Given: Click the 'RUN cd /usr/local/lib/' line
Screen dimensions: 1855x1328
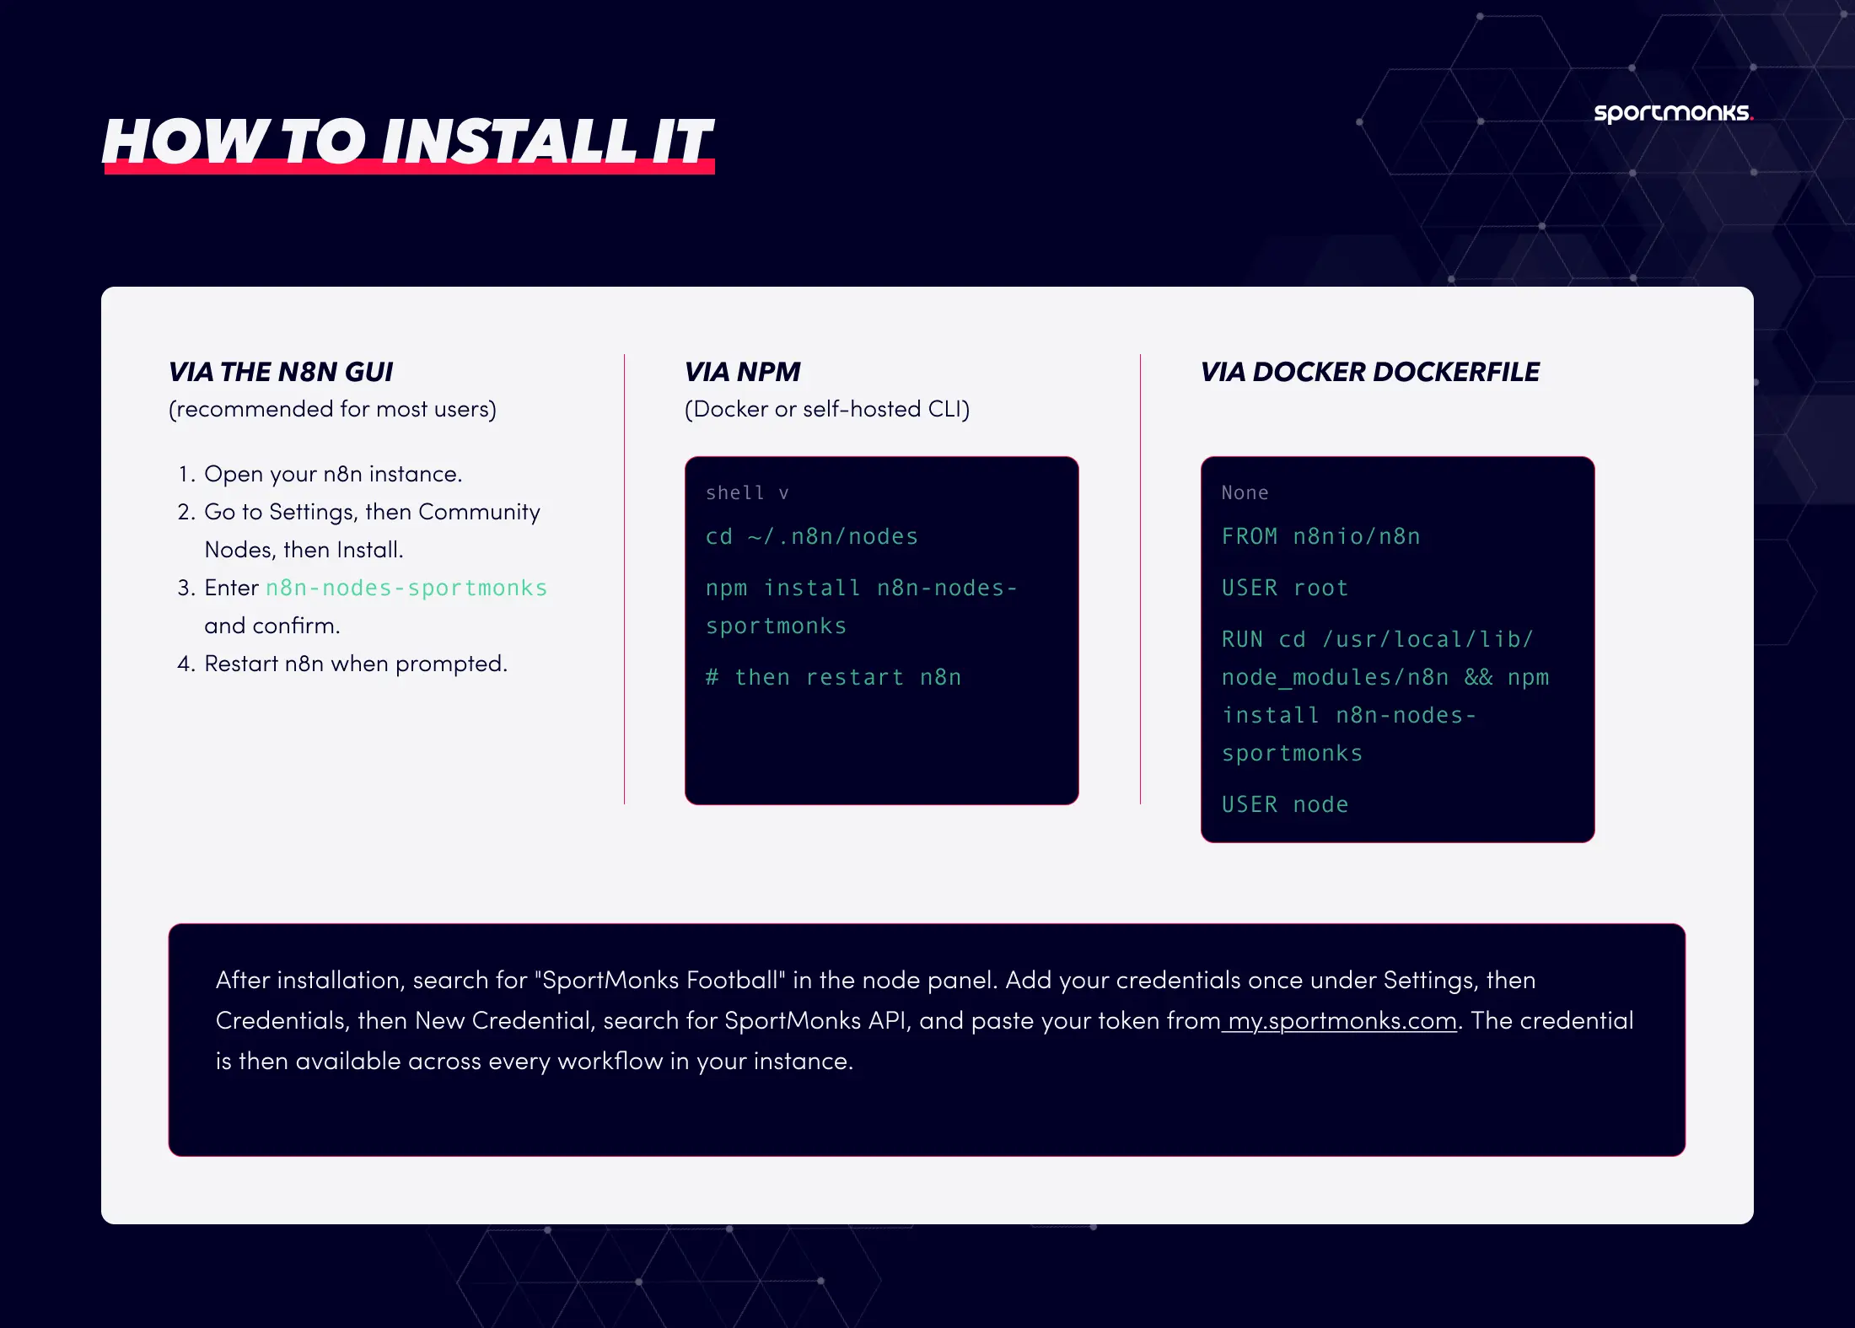Looking at the screenshot, I should click(1378, 640).
